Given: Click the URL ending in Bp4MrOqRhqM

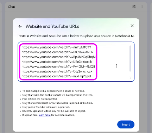Looking at the screenshot, I should (x=58, y=57).
